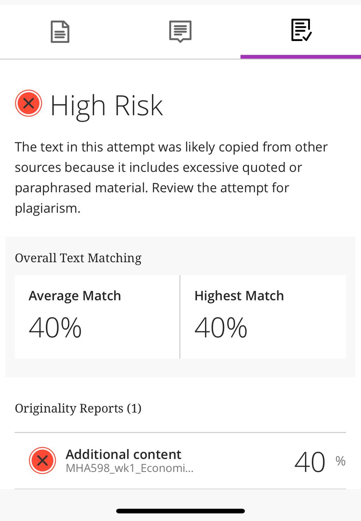Click the Highest Match 40% card
361x521 pixels.
[263, 317]
